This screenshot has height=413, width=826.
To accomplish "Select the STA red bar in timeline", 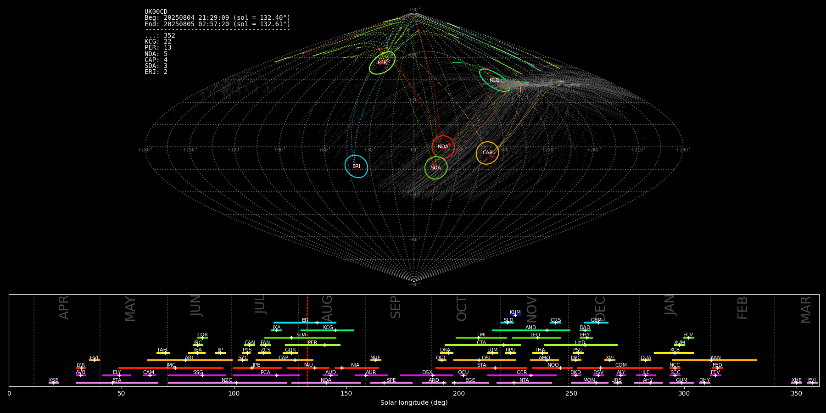I will [x=481, y=368].
